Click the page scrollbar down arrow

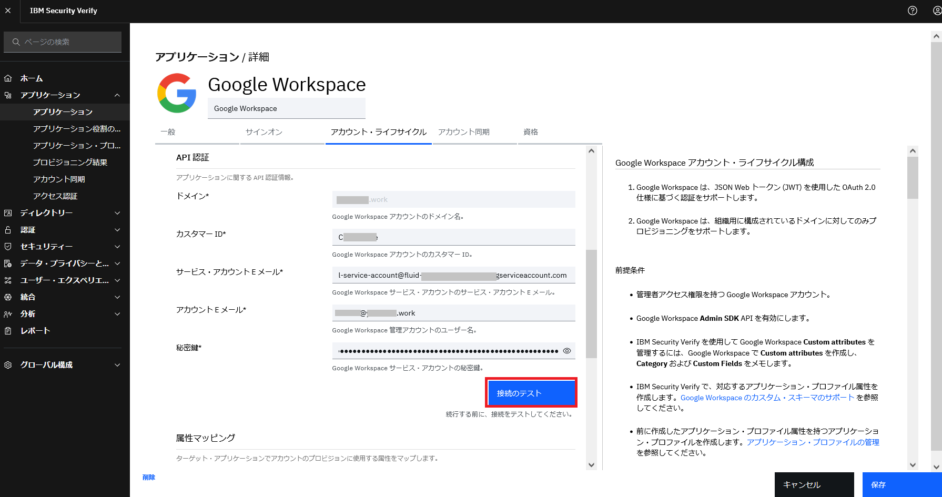pos(936,467)
